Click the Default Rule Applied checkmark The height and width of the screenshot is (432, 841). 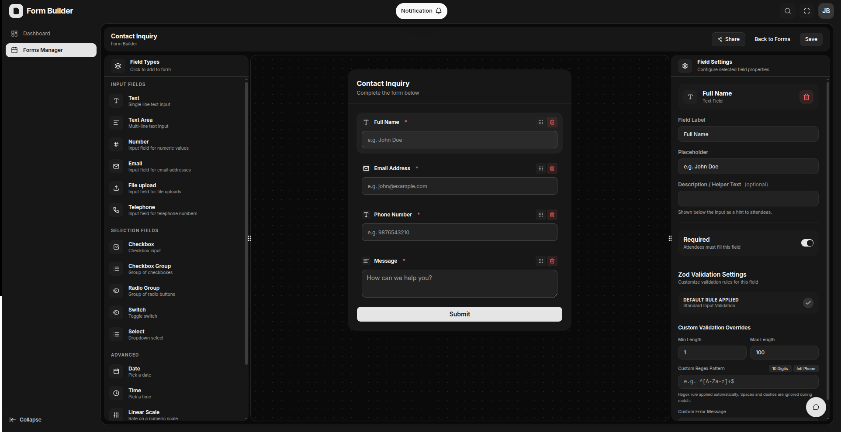click(x=808, y=302)
